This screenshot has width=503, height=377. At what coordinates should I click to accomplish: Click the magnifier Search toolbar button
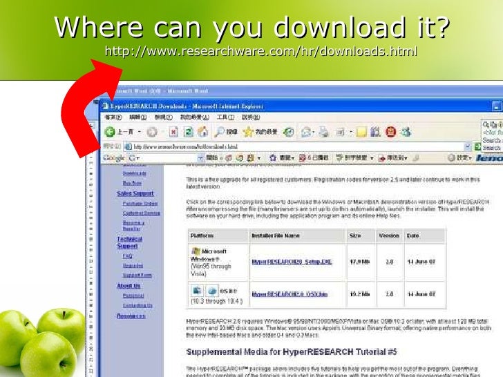click(226, 131)
